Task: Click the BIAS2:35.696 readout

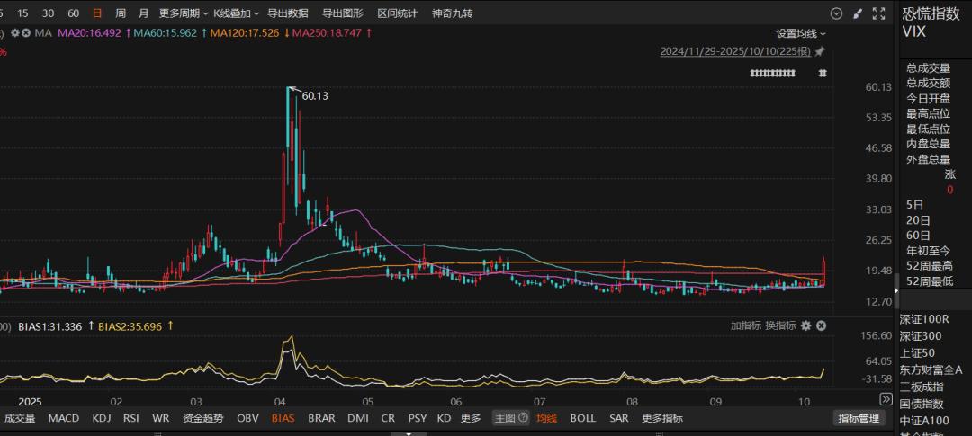Action: pyautogui.click(x=130, y=325)
